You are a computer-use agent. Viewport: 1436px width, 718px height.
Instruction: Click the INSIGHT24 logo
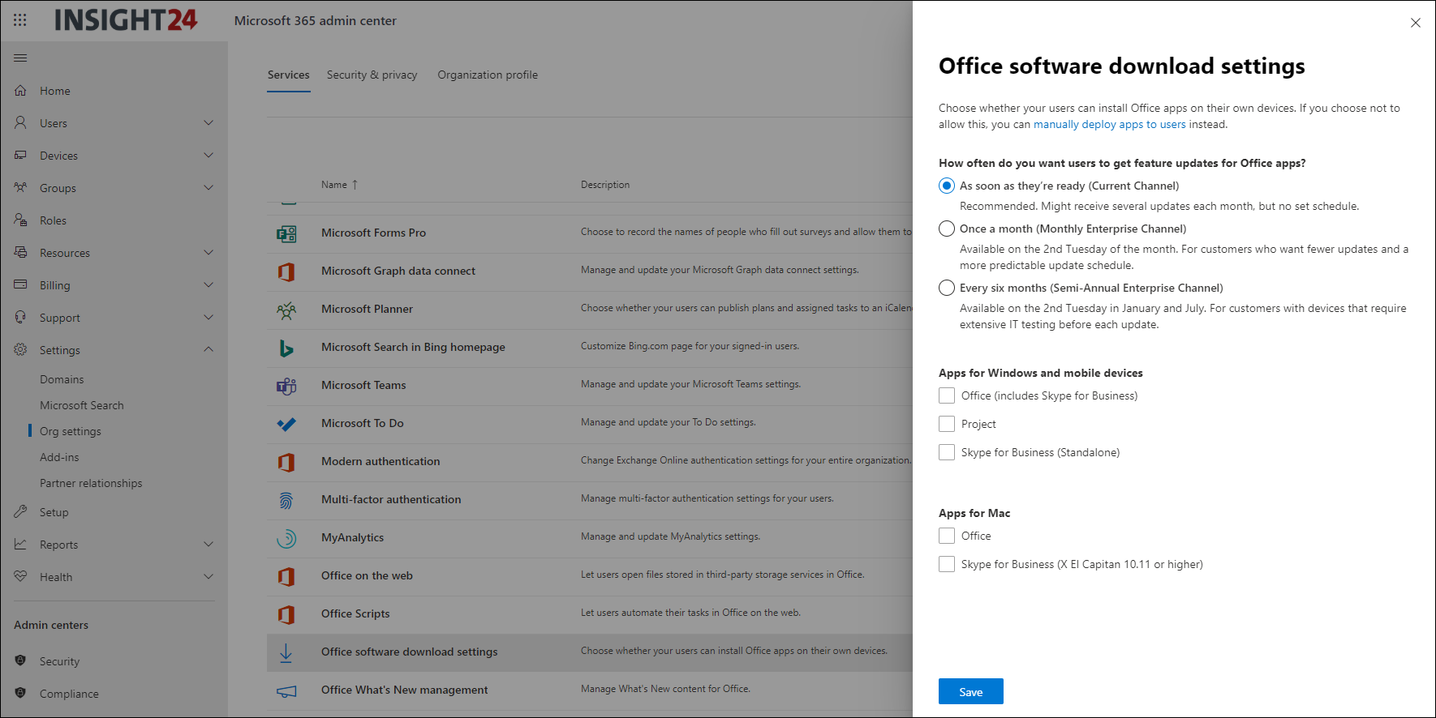coord(126,20)
